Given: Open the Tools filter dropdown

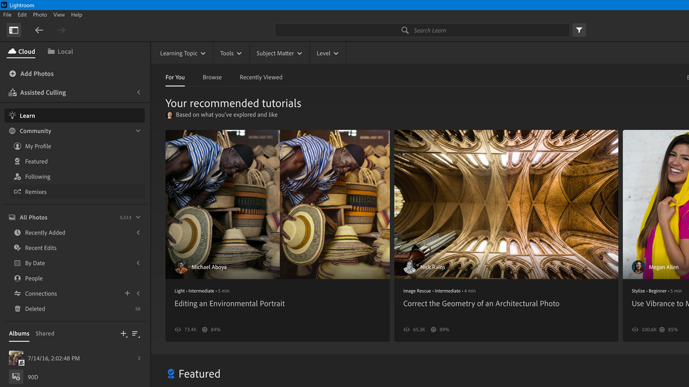Looking at the screenshot, I should 231,53.
